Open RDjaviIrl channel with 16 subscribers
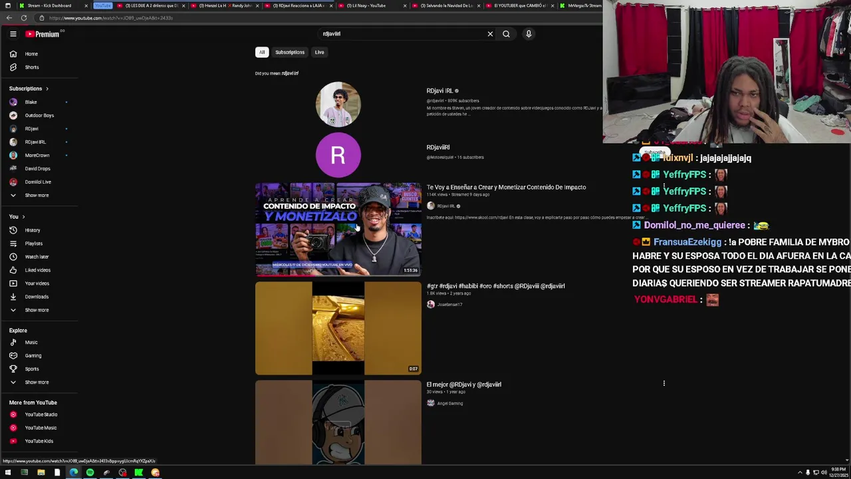This screenshot has height=479, width=851. [x=438, y=147]
